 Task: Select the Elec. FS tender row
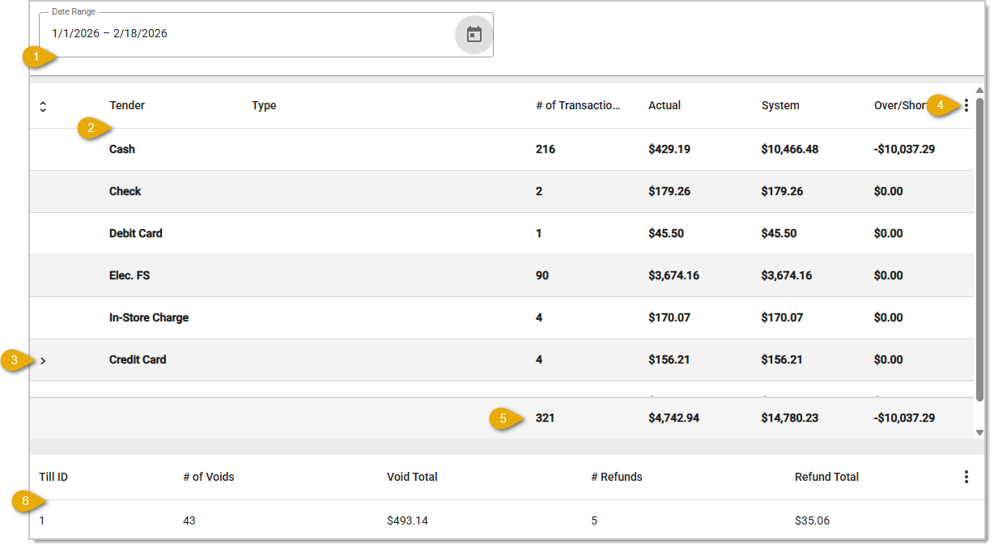pos(502,275)
